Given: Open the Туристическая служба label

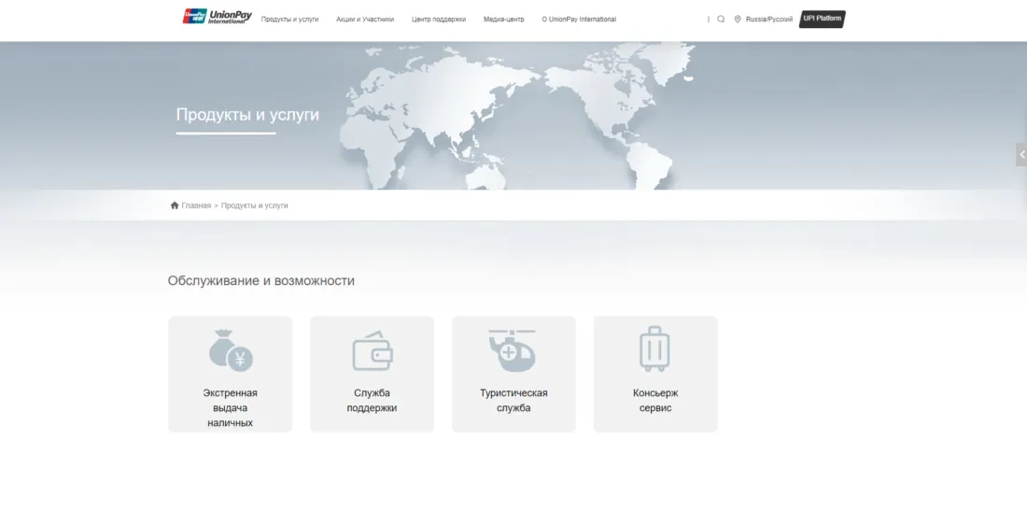Looking at the screenshot, I should (513, 401).
